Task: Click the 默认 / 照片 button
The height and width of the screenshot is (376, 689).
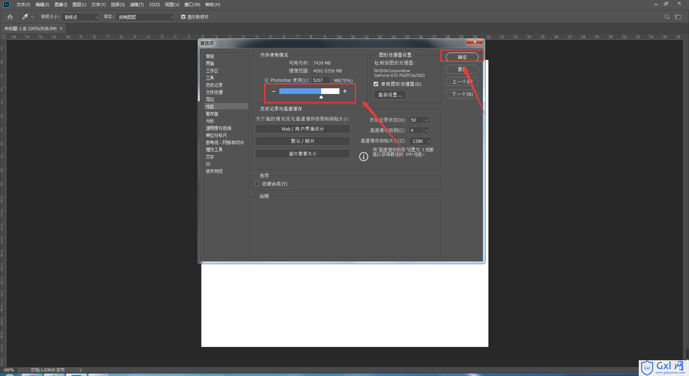Action: click(303, 141)
